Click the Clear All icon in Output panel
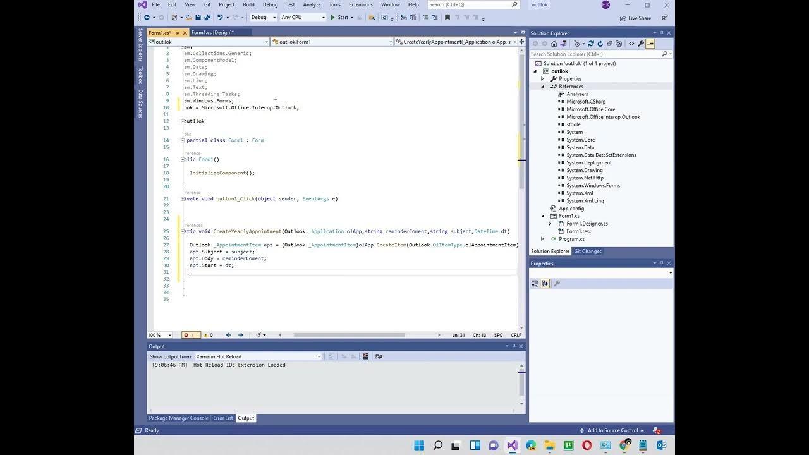 tap(366, 356)
